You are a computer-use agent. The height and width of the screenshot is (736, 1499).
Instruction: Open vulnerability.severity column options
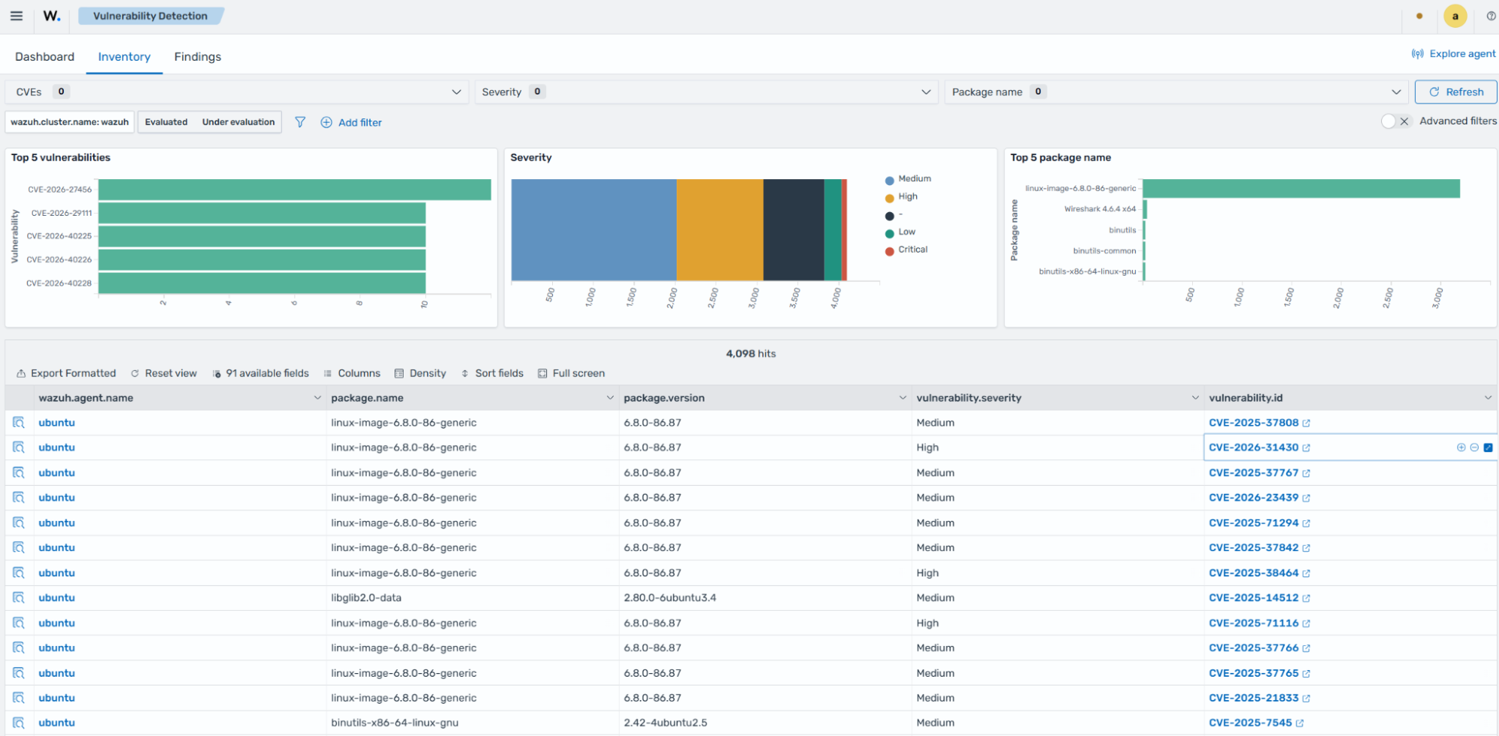click(1195, 398)
